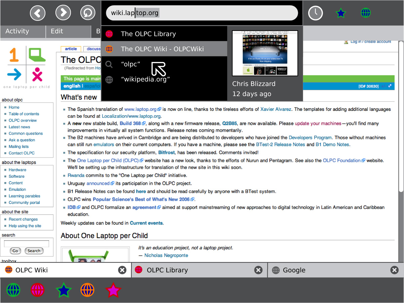Click the page preview thumbnail in dropdown
The image size is (404, 303).
[265, 53]
